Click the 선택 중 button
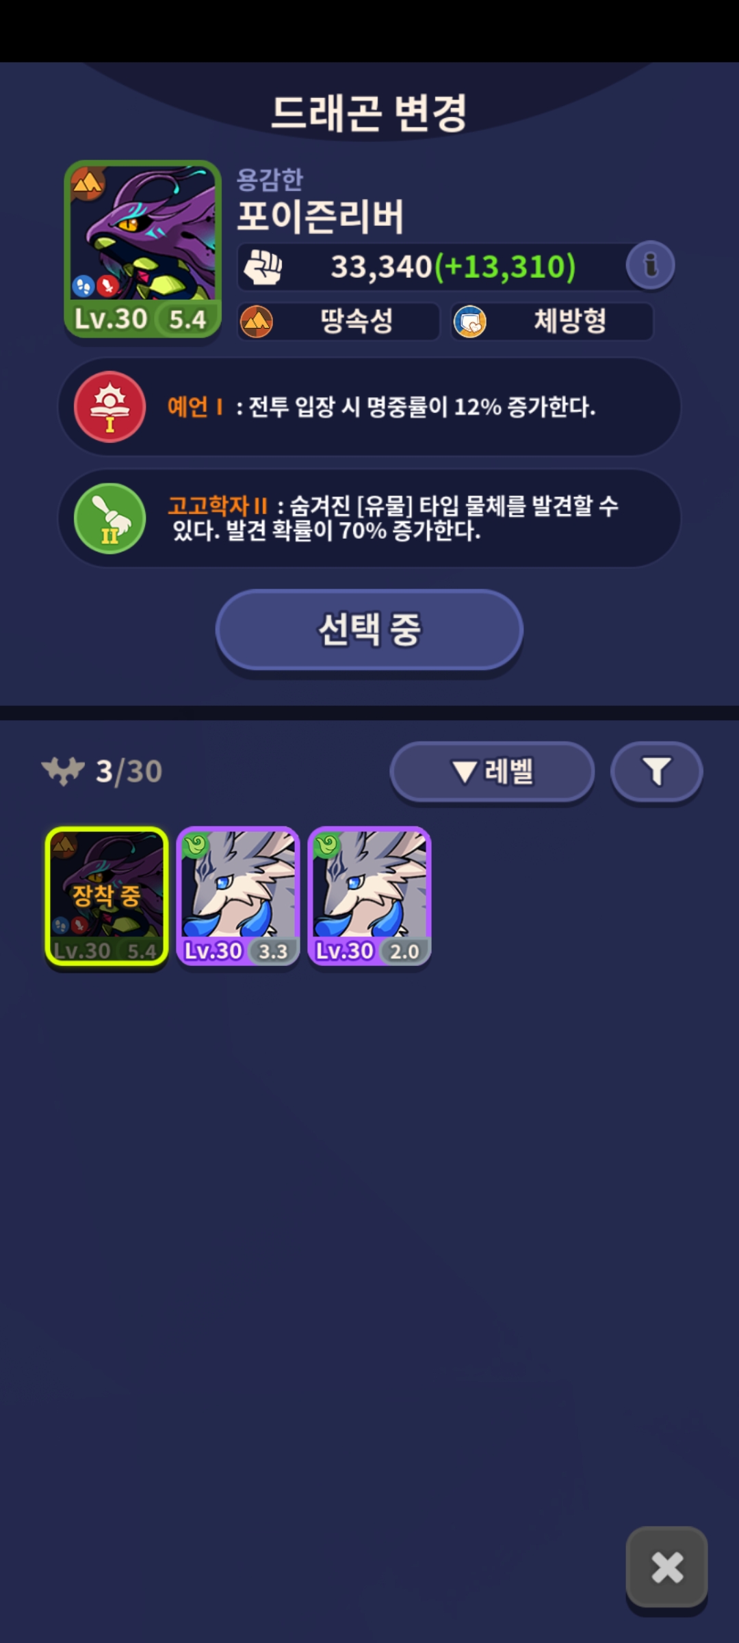The height and width of the screenshot is (1643, 739). coord(369,630)
